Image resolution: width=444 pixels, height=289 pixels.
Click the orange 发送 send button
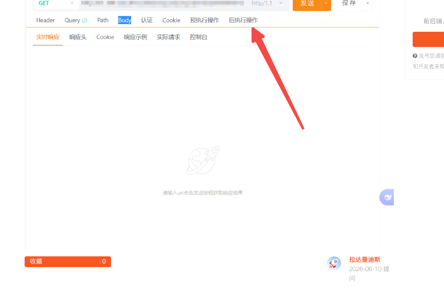click(307, 4)
